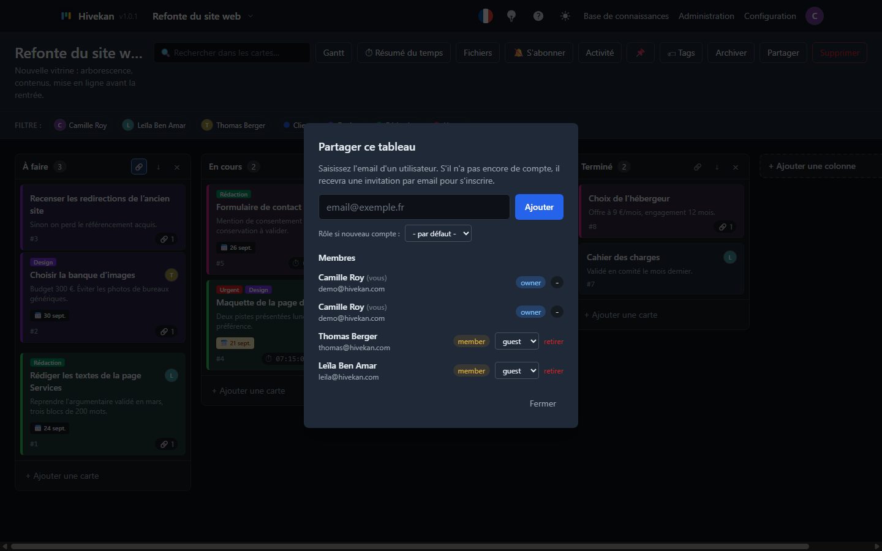The height and width of the screenshot is (551, 882).
Task: Click retirer next to Thomas Berger
Action: (x=554, y=342)
